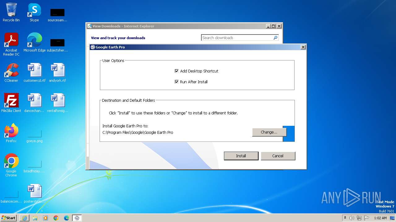The image size is (396, 222).
Task: Click the install path C:\Program Files\Google text
Action: click(138, 132)
